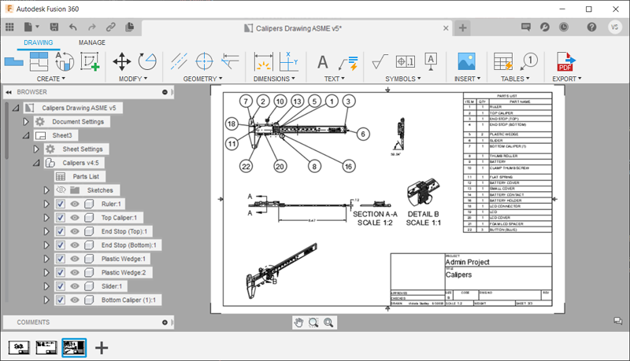
Task: Switch to the MANAGE ribbon tab
Action: 92,42
